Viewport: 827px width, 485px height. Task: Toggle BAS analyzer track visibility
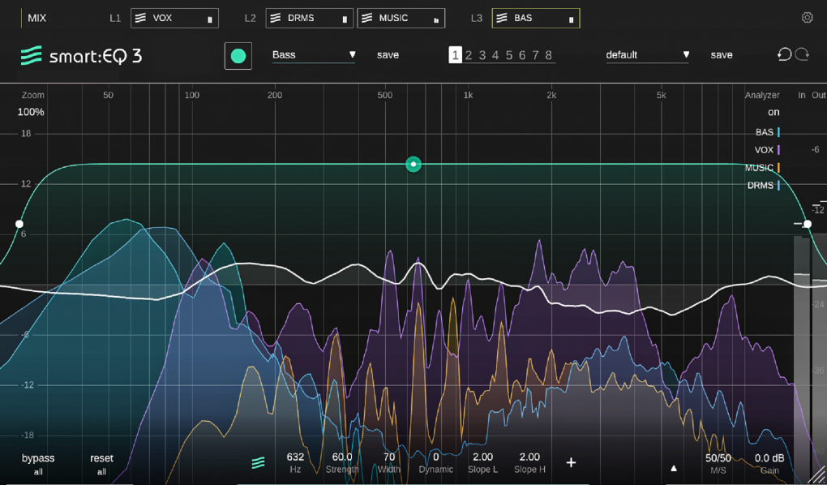pyautogui.click(x=767, y=132)
